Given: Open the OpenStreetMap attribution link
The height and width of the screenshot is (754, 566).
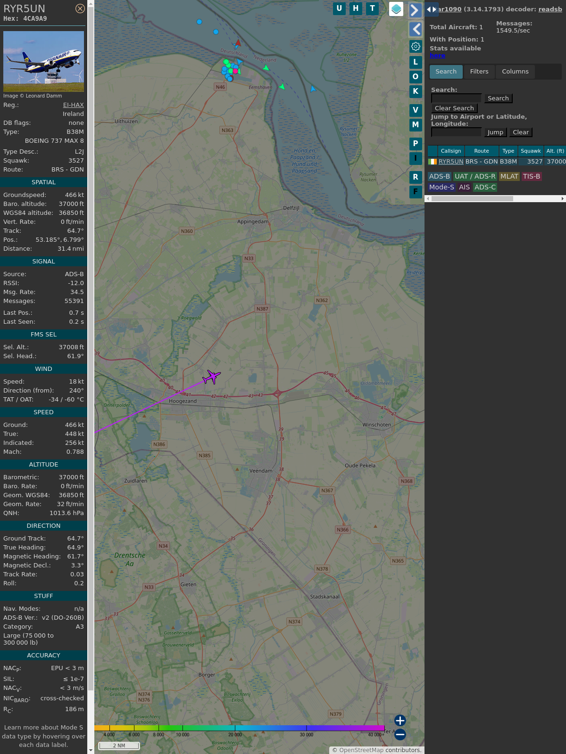Looking at the screenshot, I should click(x=361, y=750).
